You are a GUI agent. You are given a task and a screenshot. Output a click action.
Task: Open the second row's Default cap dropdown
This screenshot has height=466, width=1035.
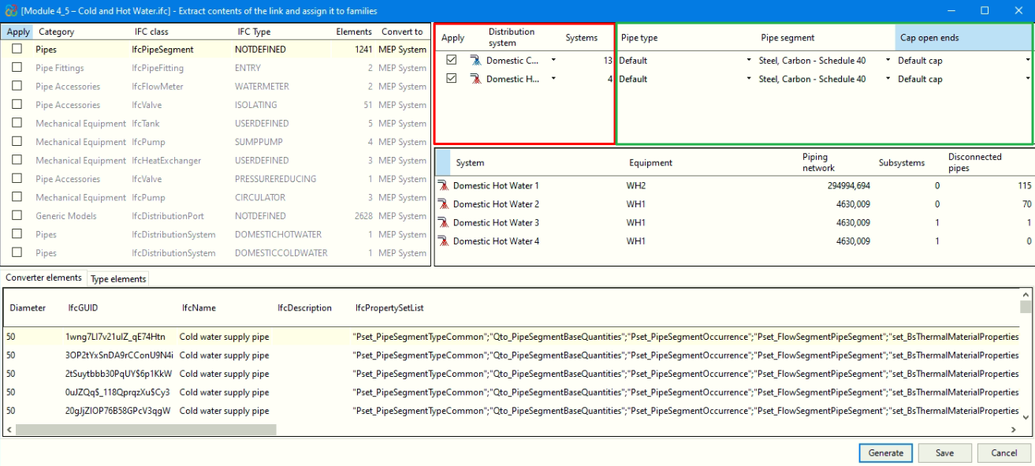click(1027, 79)
